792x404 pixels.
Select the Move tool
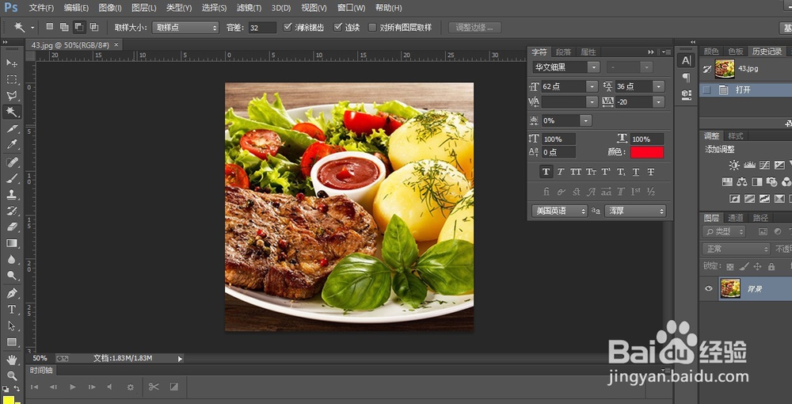coord(12,63)
